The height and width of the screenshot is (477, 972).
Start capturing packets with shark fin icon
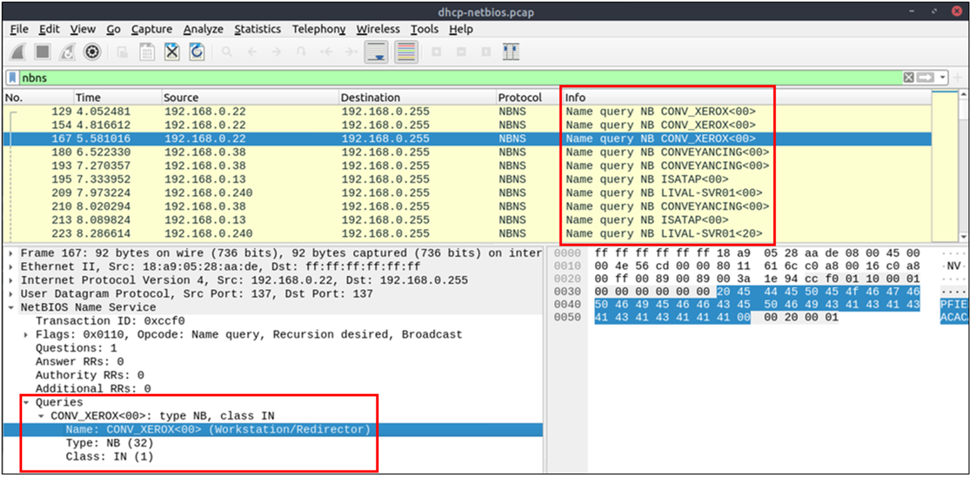tap(19, 52)
